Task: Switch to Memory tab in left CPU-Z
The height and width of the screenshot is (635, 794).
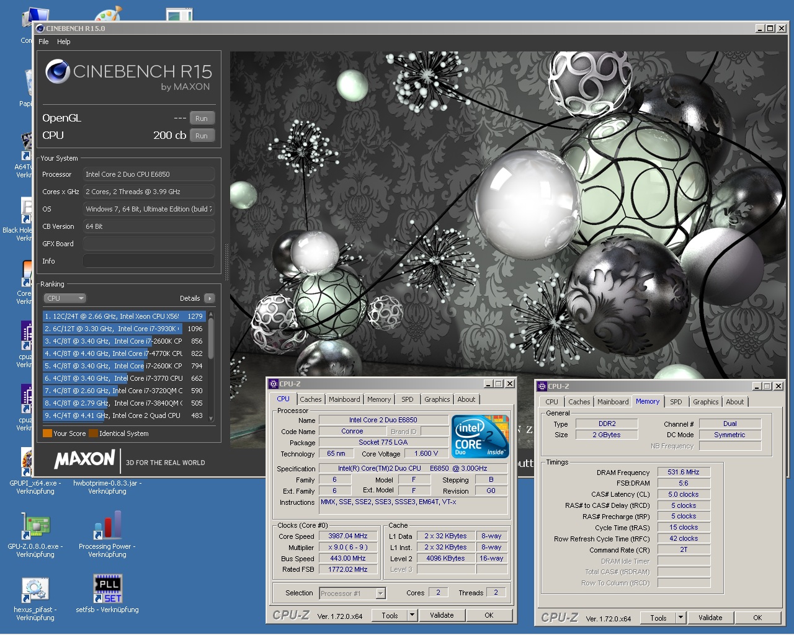Action: (x=379, y=399)
